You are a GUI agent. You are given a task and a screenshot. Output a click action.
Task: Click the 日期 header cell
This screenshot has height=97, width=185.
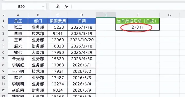click(x=82, y=21)
